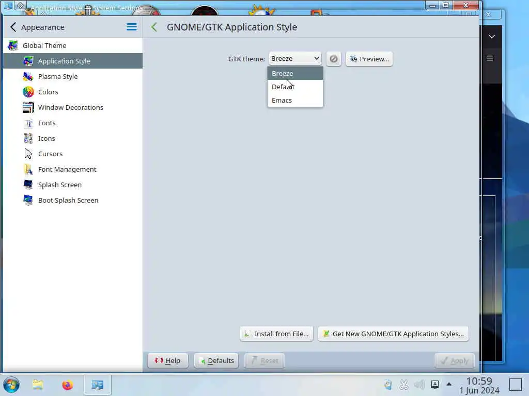The height and width of the screenshot is (396, 529).
Task: Open the clipboard scissors tray icon
Action: point(403,385)
